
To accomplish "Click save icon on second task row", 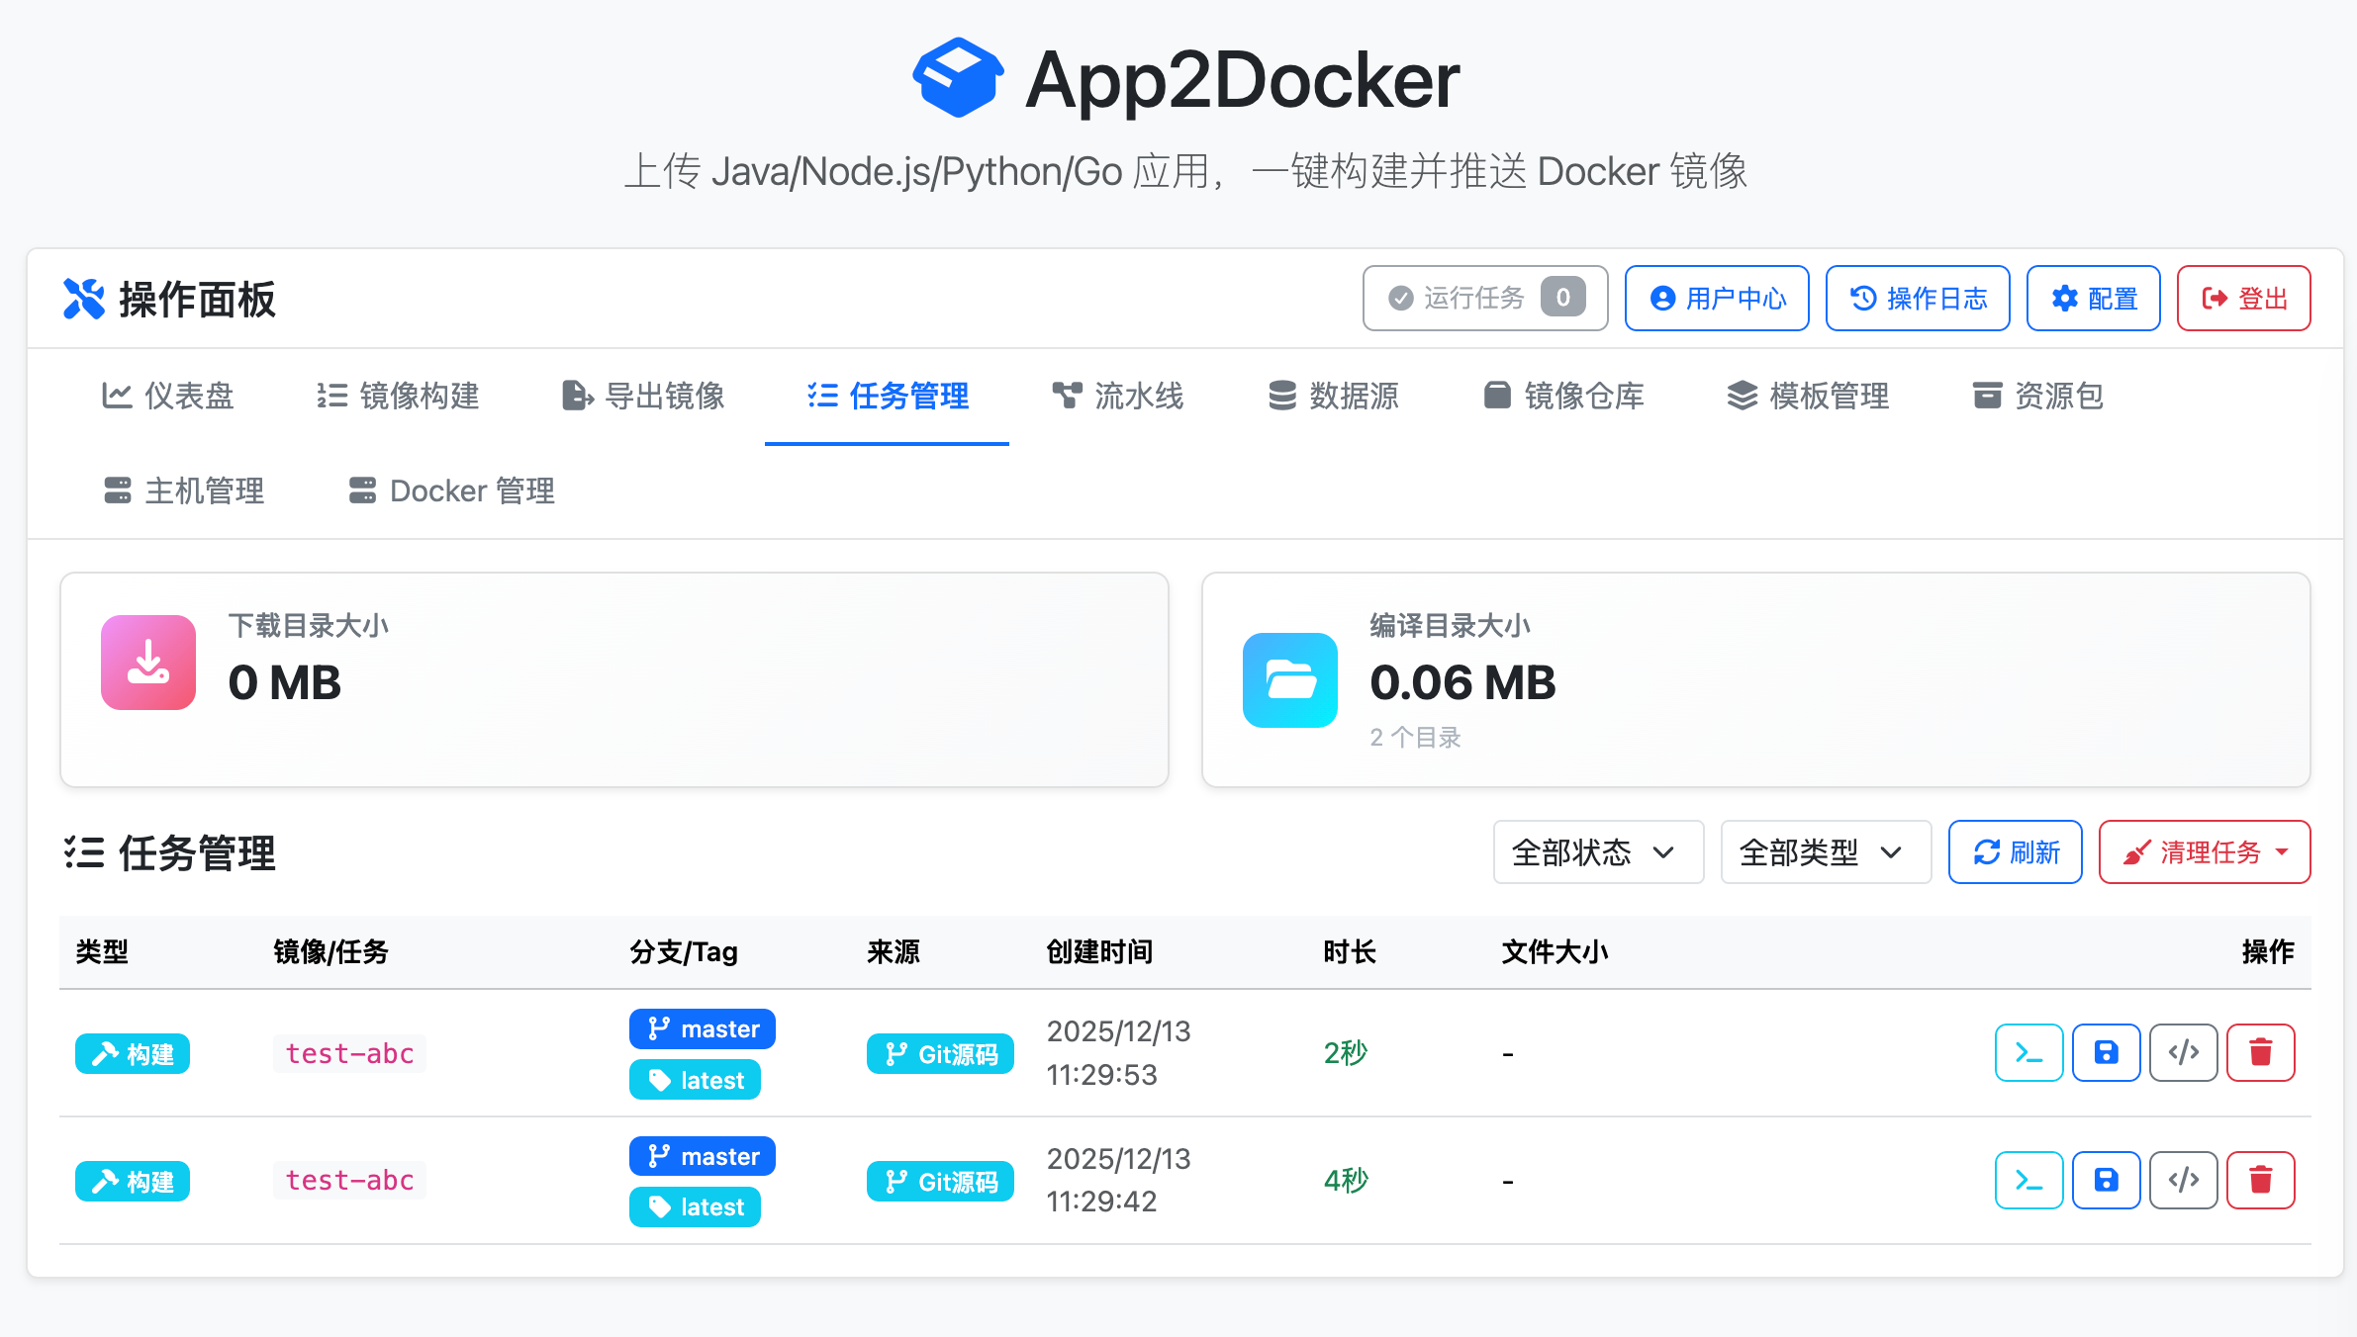I will 2106,1180.
